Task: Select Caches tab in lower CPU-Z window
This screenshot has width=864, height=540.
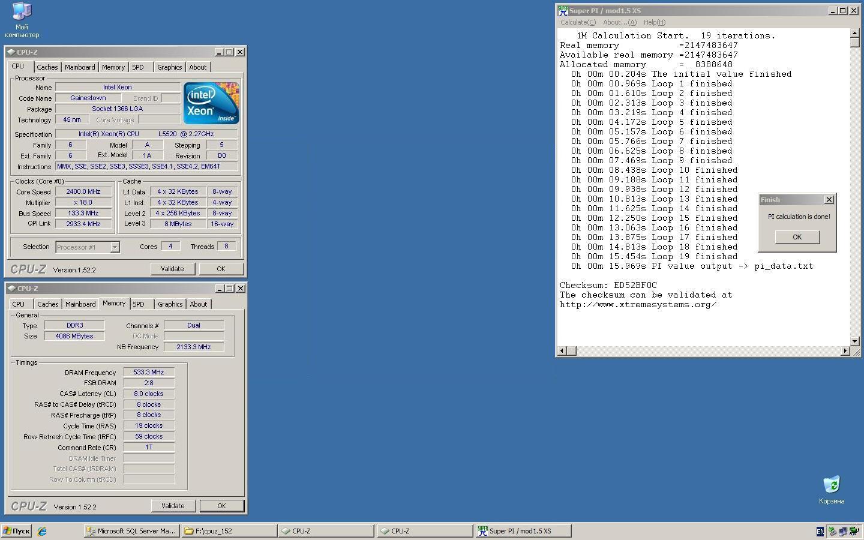Action: pyautogui.click(x=48, y=304)
